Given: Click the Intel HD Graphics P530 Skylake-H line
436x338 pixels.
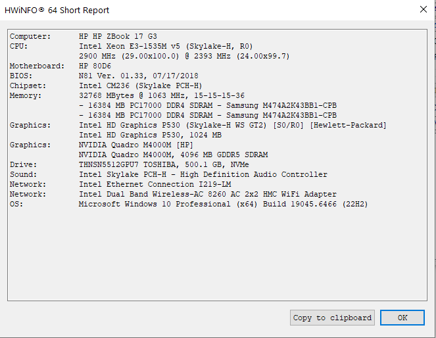Looking at the screenshot, I should [232, 125].
